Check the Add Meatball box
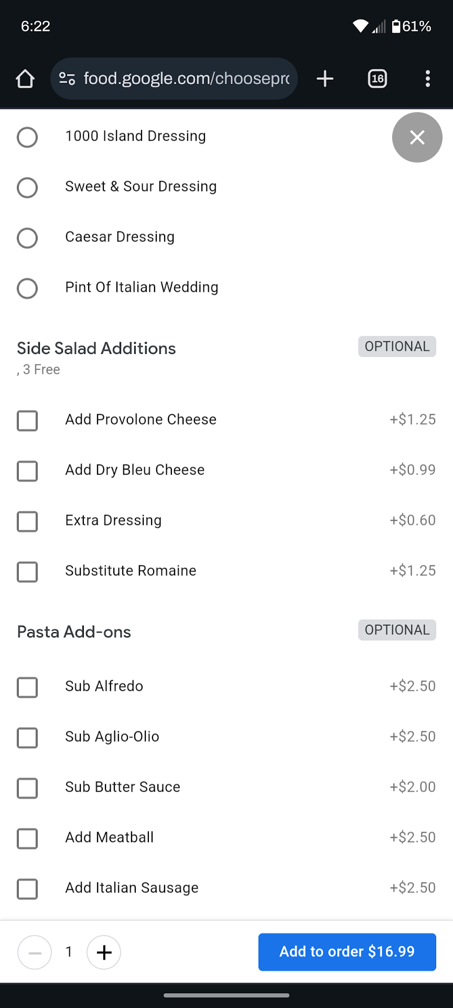 click(x=27, y=838)
